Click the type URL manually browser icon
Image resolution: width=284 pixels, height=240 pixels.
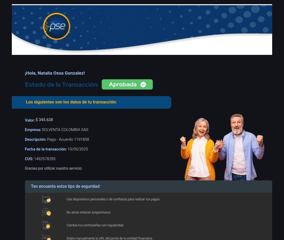click(46, 237)
